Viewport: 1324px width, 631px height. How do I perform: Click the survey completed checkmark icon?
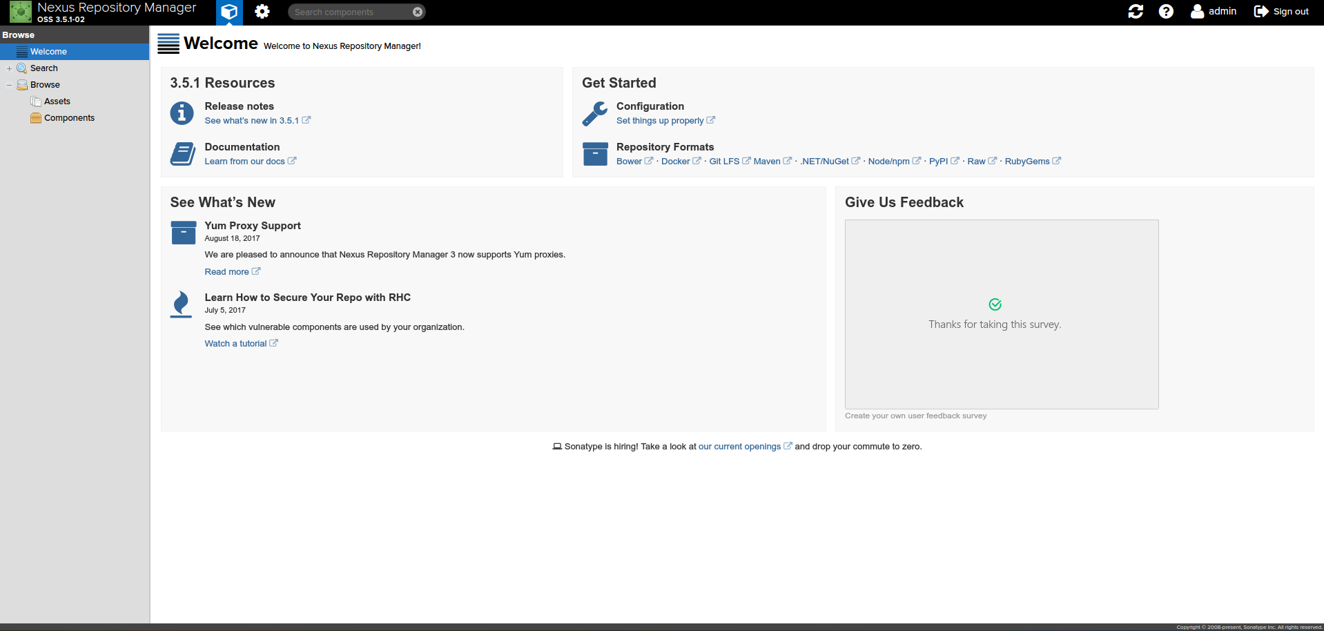995,304
